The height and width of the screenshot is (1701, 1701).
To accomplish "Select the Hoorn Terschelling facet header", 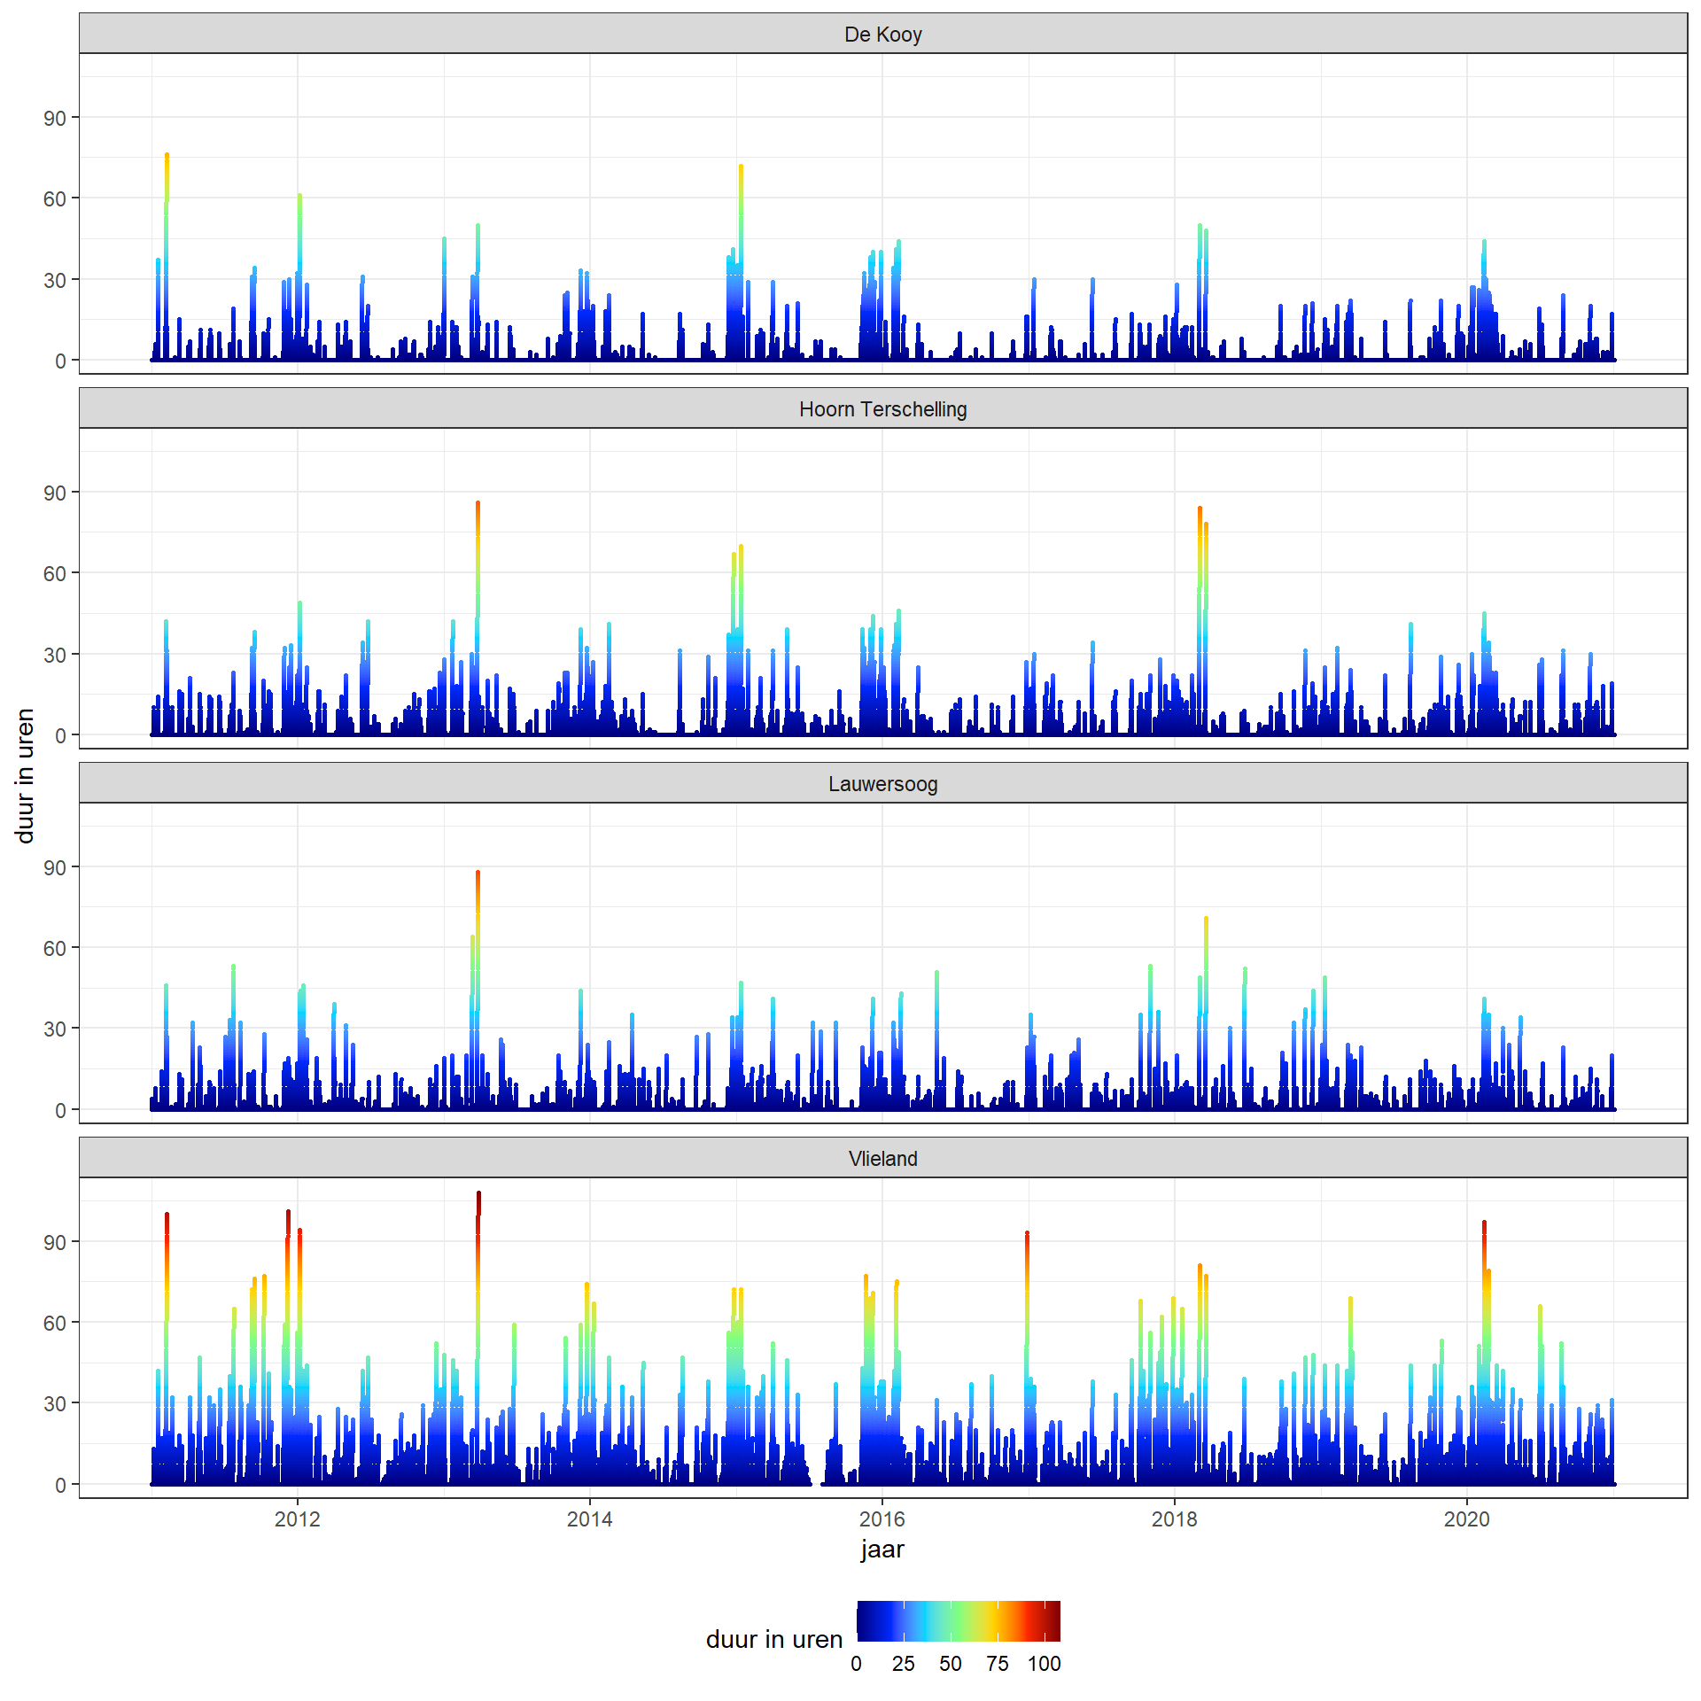I will [882, 408].
